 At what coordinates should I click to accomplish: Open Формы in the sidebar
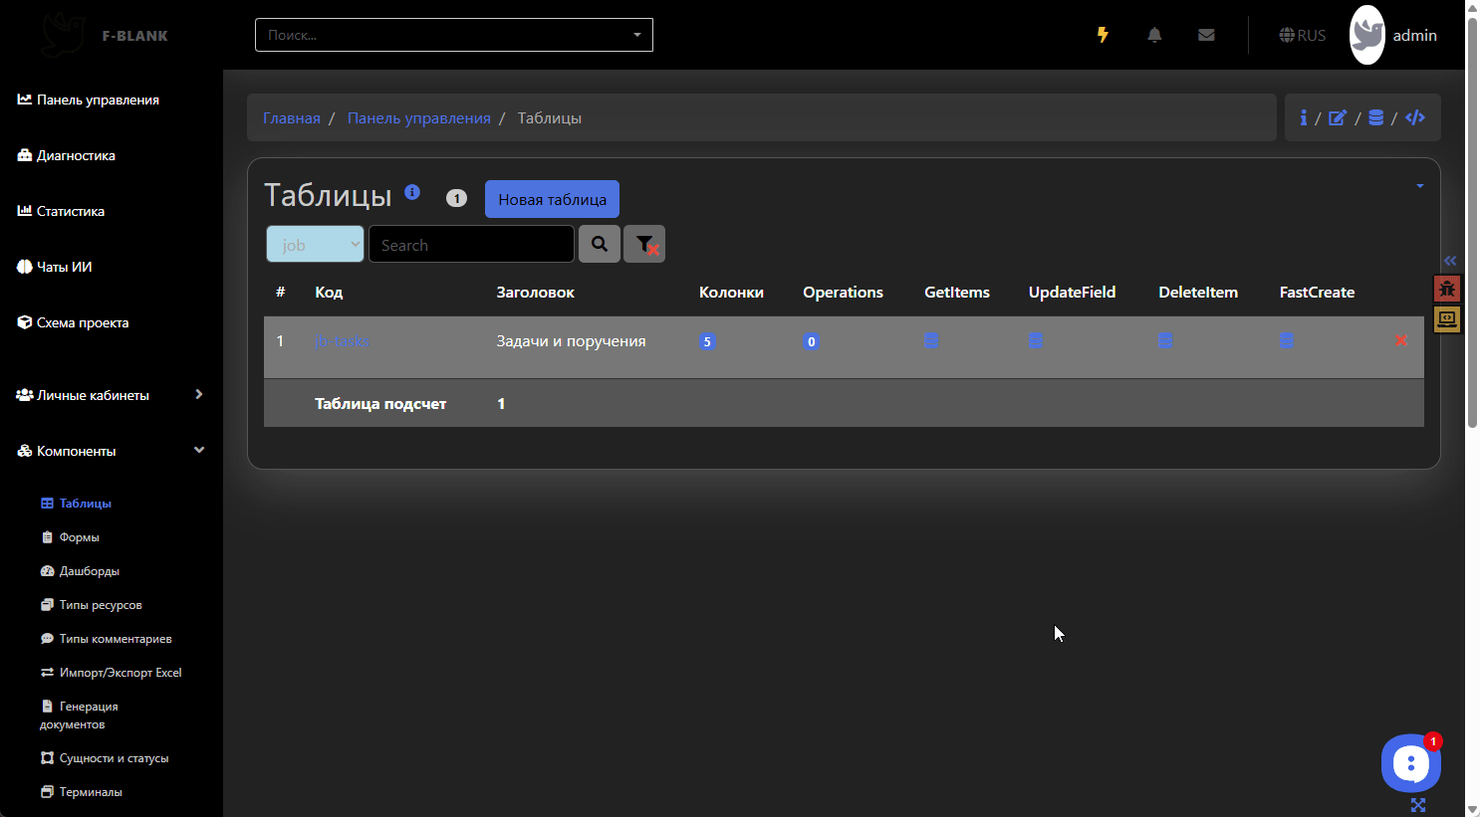[79, 537]
